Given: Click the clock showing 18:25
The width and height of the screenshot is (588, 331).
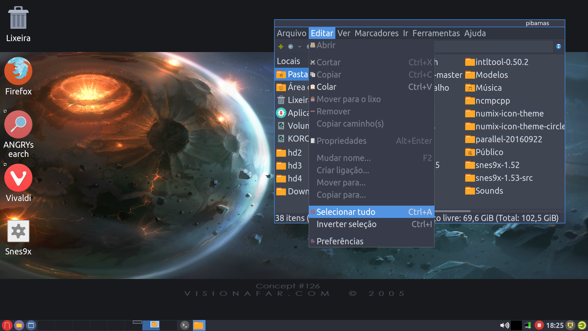Looking at the screenshot, I should pos(555,325).
